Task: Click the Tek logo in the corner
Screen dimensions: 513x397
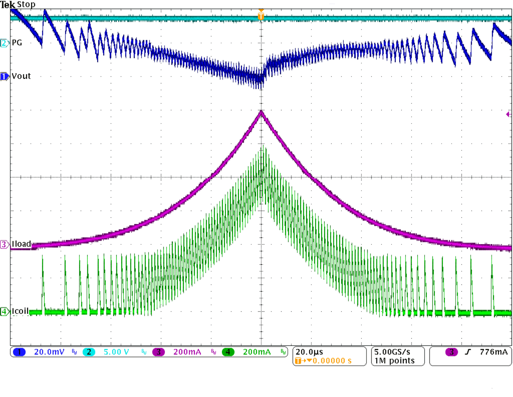Action: tap(7, 4)
